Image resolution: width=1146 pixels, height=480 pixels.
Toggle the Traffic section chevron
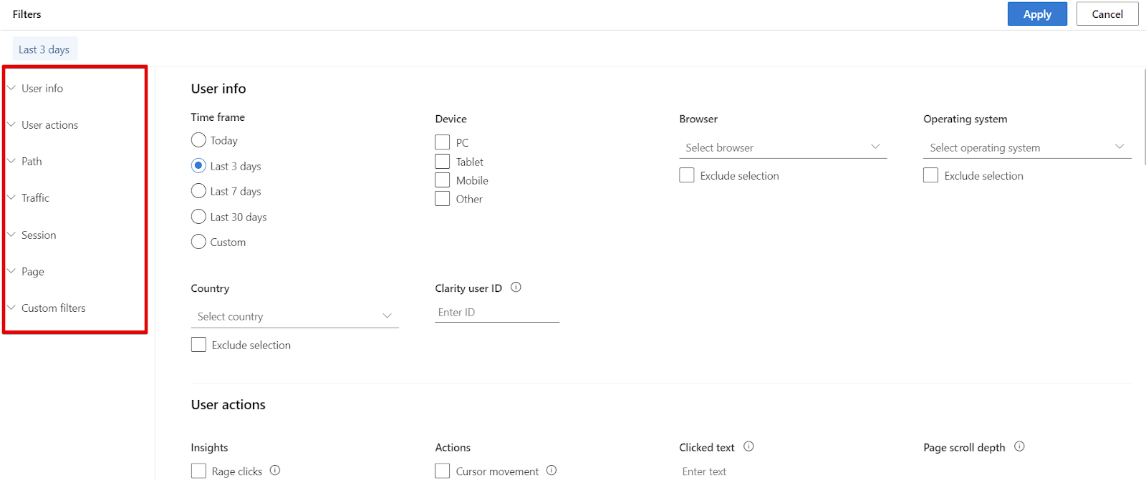tap(11, 197)
